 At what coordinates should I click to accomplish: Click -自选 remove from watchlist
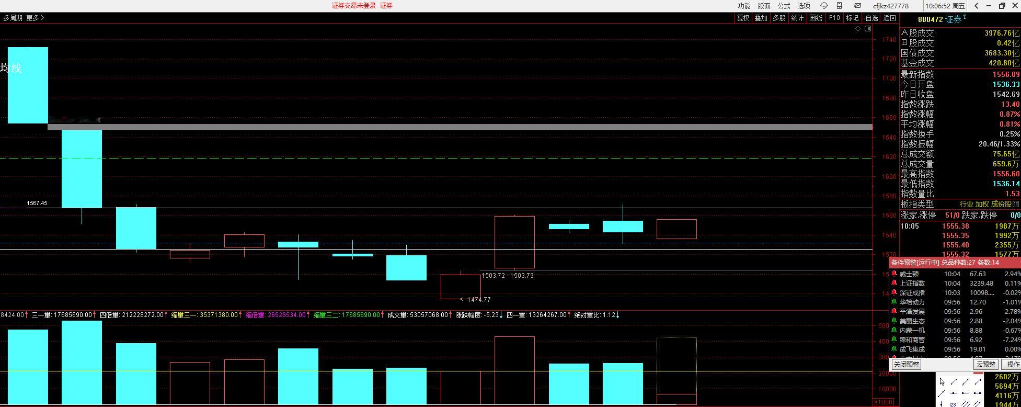pyautogui.click(x=871, y=18)
